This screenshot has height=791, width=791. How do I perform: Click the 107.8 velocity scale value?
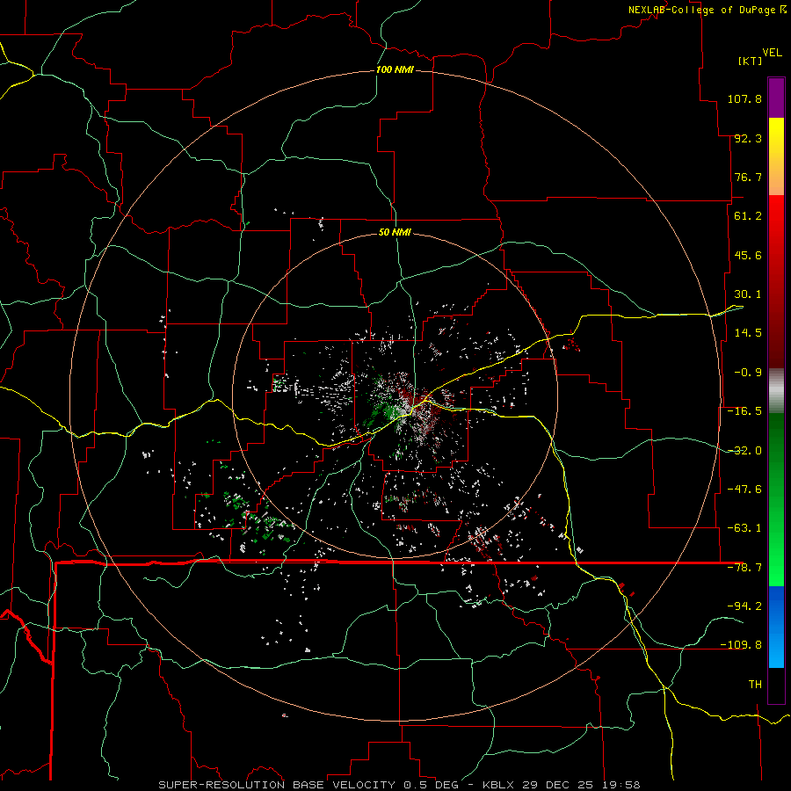pos(744,98)
